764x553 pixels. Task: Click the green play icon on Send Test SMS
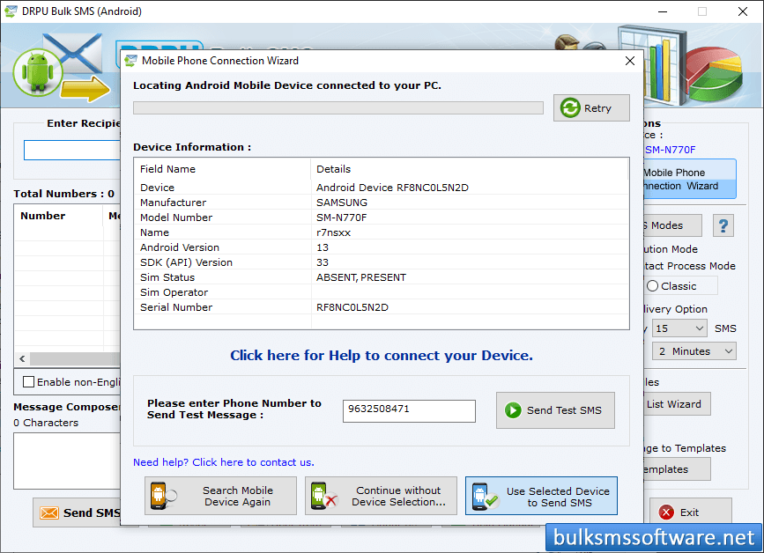(513, 410)
